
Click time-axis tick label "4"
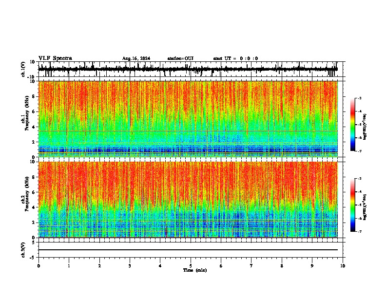tap(160, 266)
